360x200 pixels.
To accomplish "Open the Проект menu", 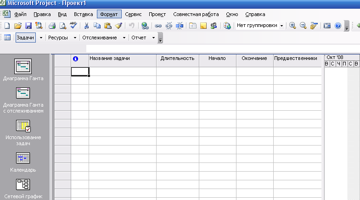I will click(x=157, y=14).
